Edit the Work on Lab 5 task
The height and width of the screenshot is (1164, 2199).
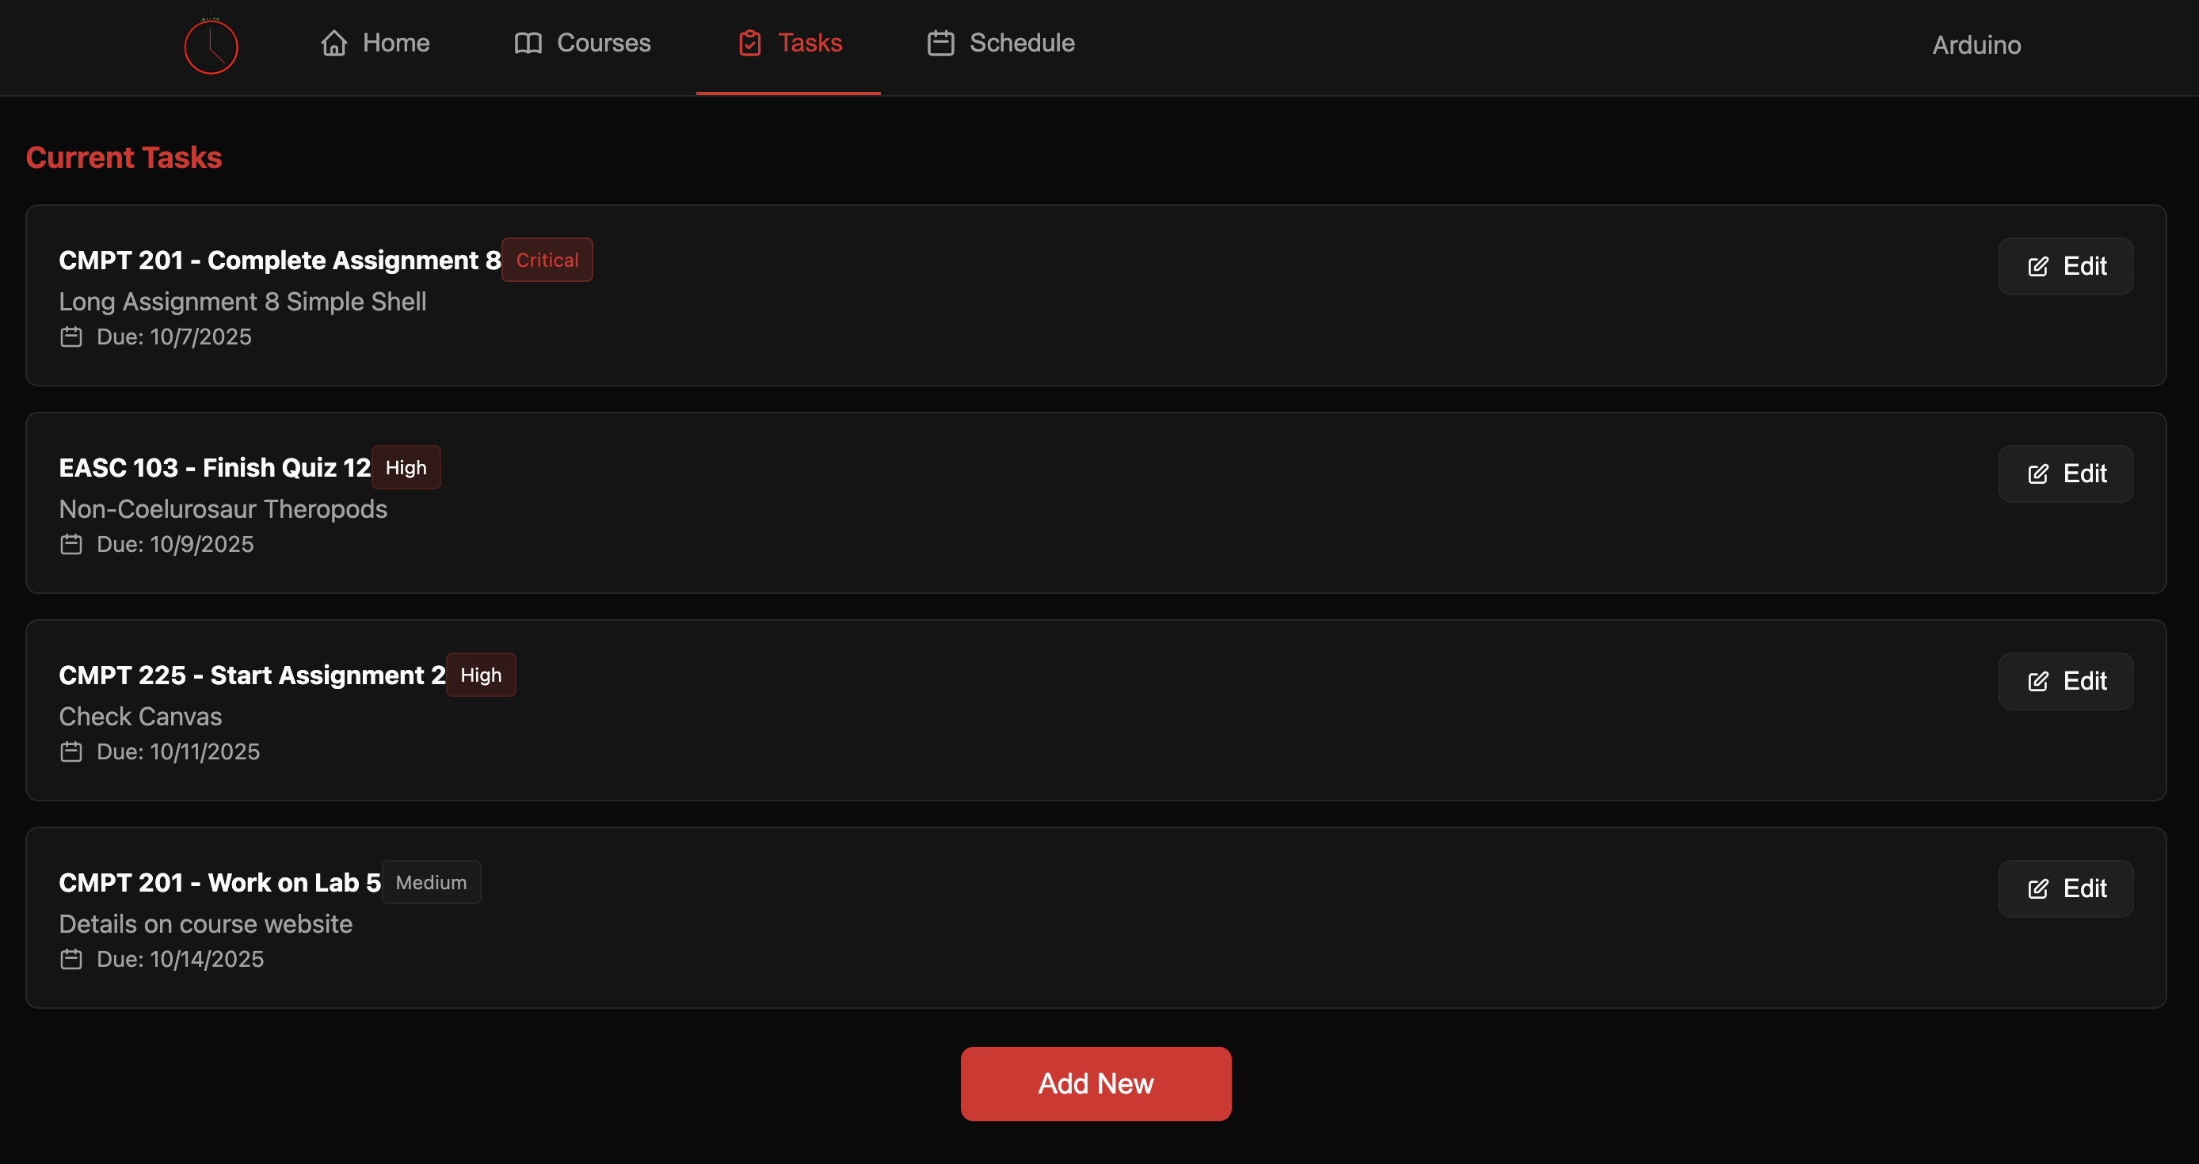click(x=2065, y=888)
